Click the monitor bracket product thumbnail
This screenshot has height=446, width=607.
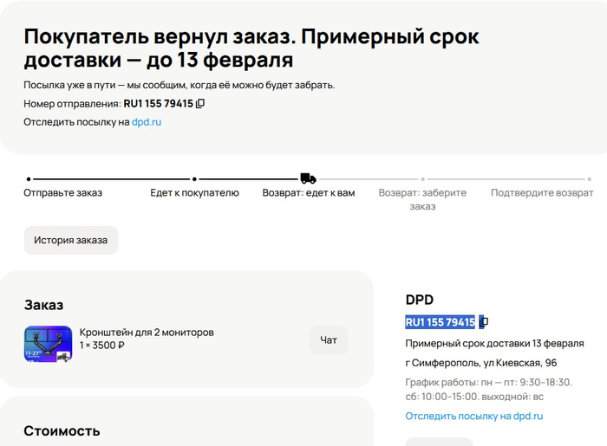tap(48, 344)
